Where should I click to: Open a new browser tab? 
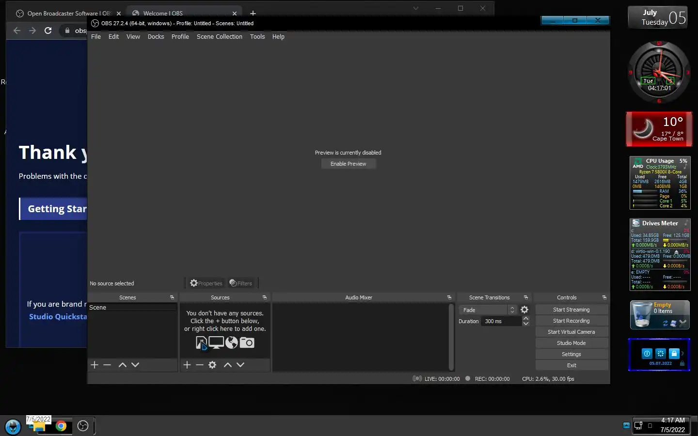[253, 13]
